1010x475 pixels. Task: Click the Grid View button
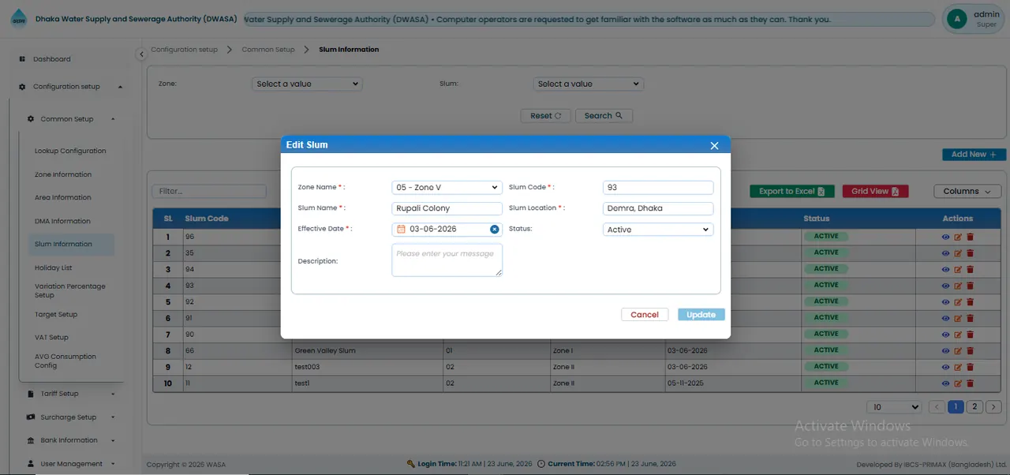pyautogui.click(x=876, y=191)
